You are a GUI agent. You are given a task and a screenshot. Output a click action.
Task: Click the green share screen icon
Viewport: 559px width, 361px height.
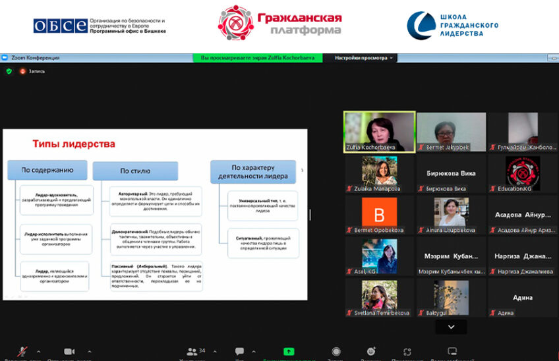288,352
